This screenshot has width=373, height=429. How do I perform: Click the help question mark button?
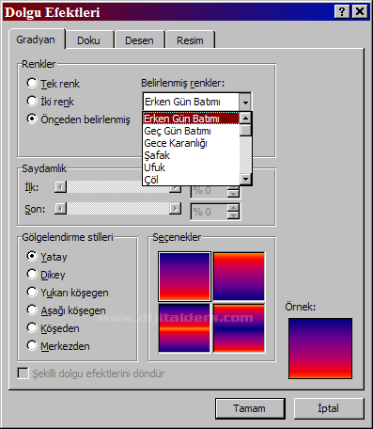click(x=342, y=12)
